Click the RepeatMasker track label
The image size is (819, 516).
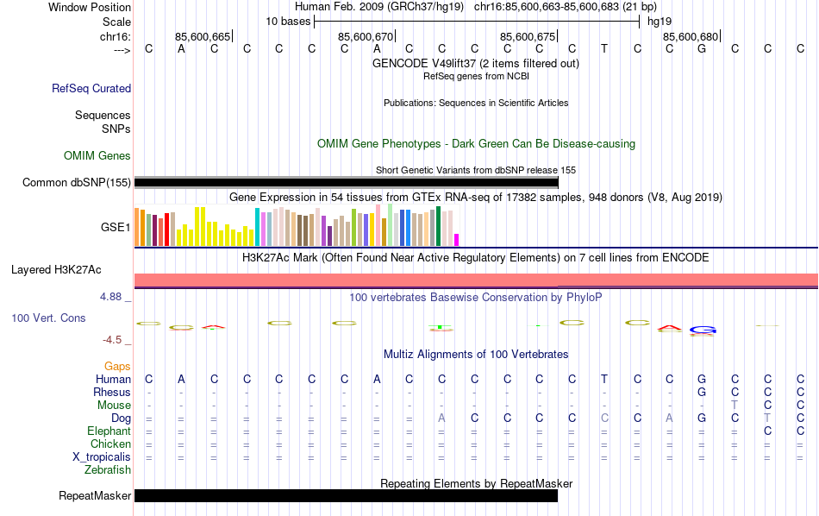point(95,495)
